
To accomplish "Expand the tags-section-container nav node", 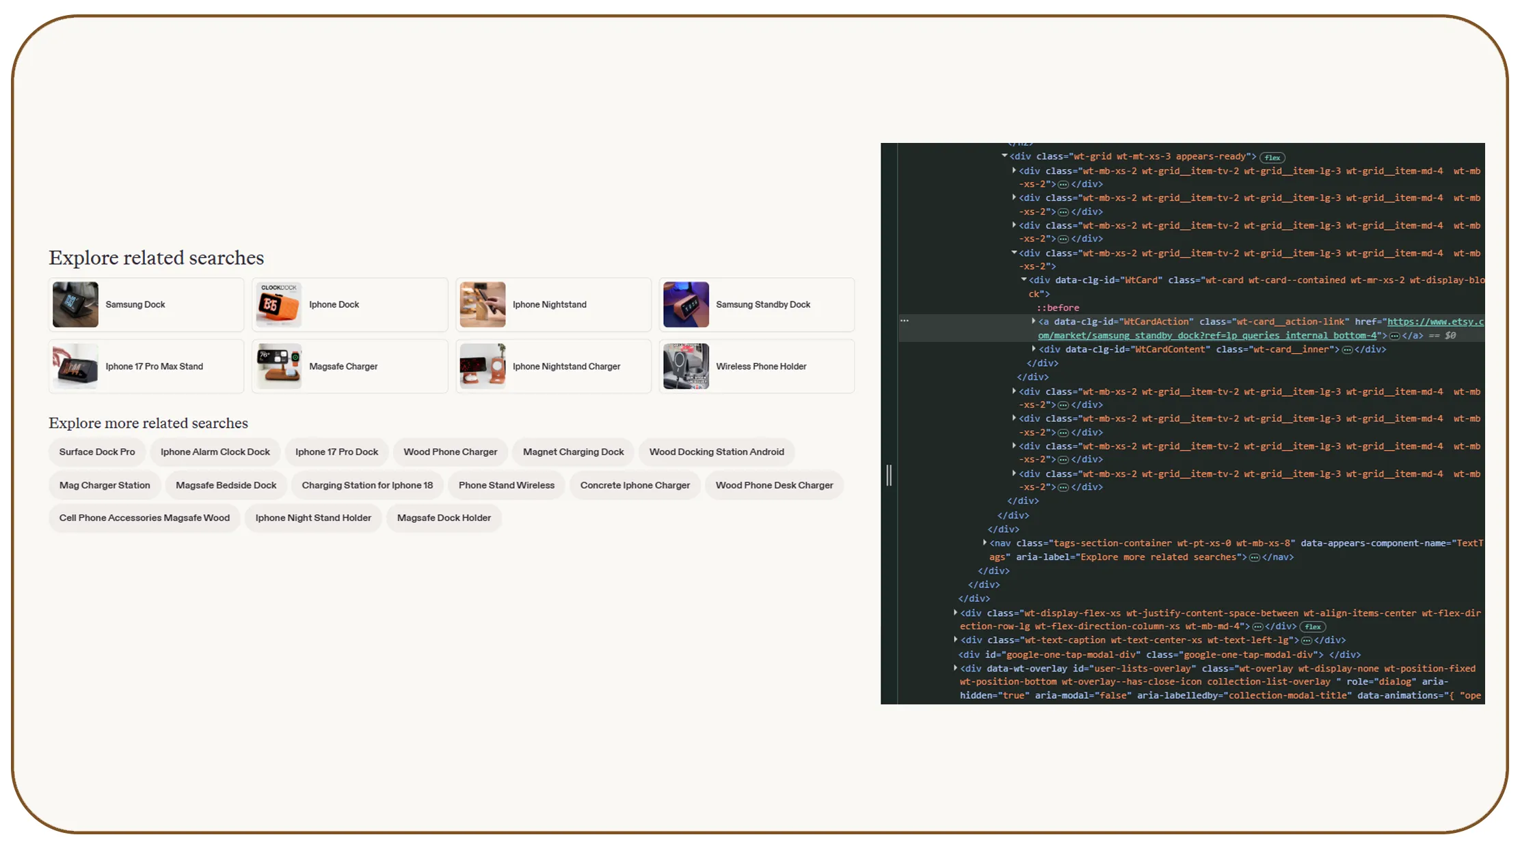I will tap(985, 542).
